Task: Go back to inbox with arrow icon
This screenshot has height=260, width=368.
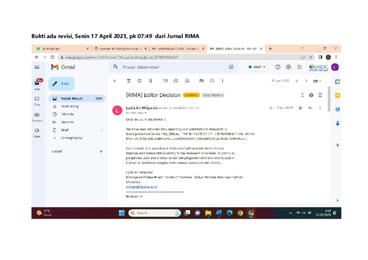Action: coord(115,81)
